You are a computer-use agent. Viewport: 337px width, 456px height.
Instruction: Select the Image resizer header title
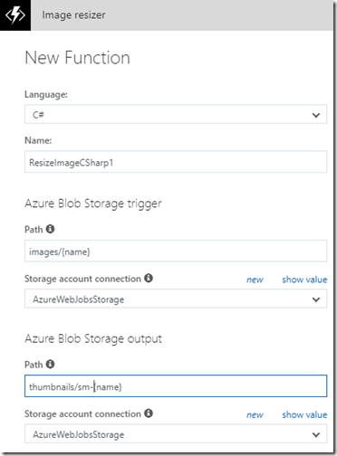pyautogui.click(x=73, y=14)
